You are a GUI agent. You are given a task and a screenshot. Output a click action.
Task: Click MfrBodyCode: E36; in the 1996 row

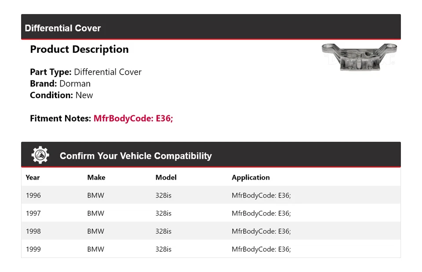[261, 195]
